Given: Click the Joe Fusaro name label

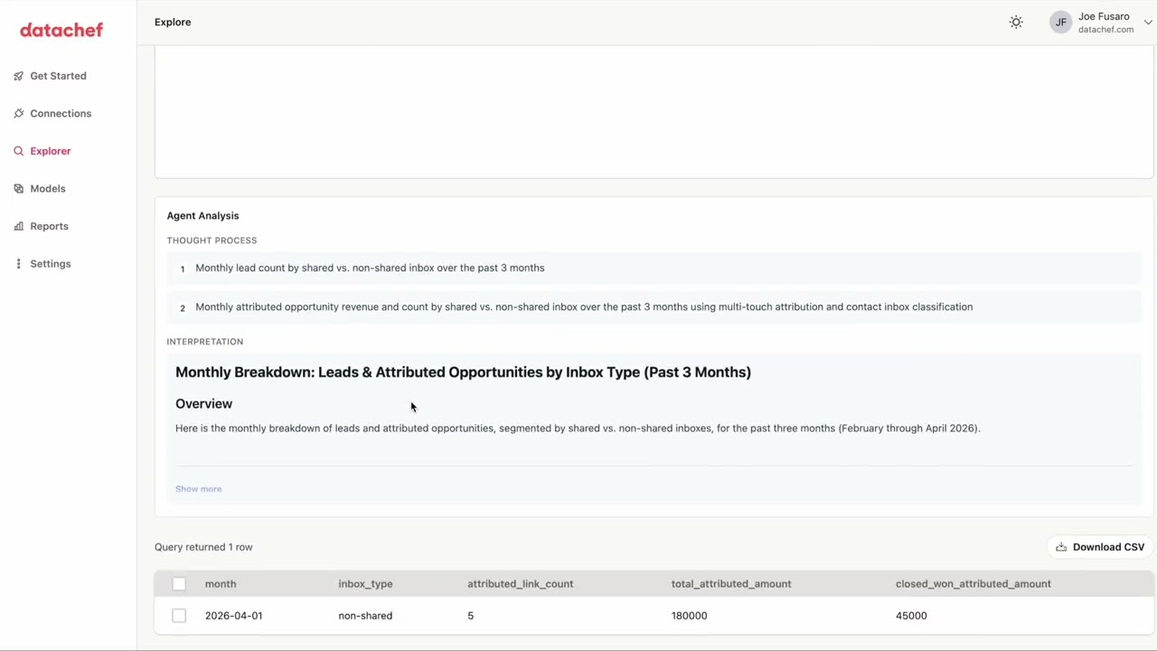Looking at the screenshot, I should 1104,16.
